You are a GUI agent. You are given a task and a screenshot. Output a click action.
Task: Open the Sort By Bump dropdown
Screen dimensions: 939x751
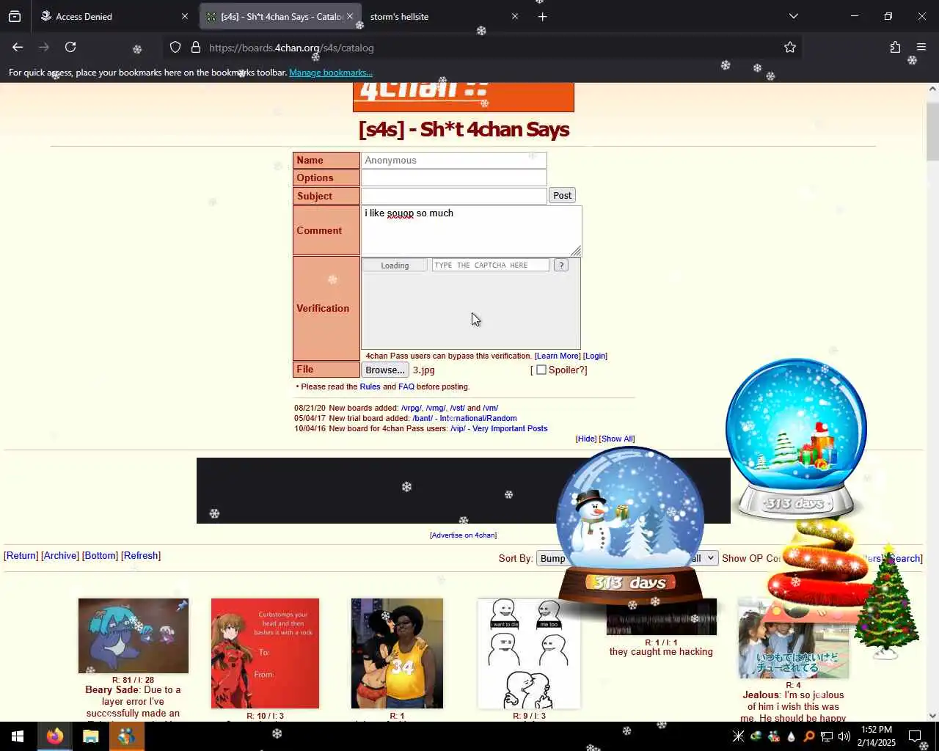pyautogui.click(x=554, y=558)
